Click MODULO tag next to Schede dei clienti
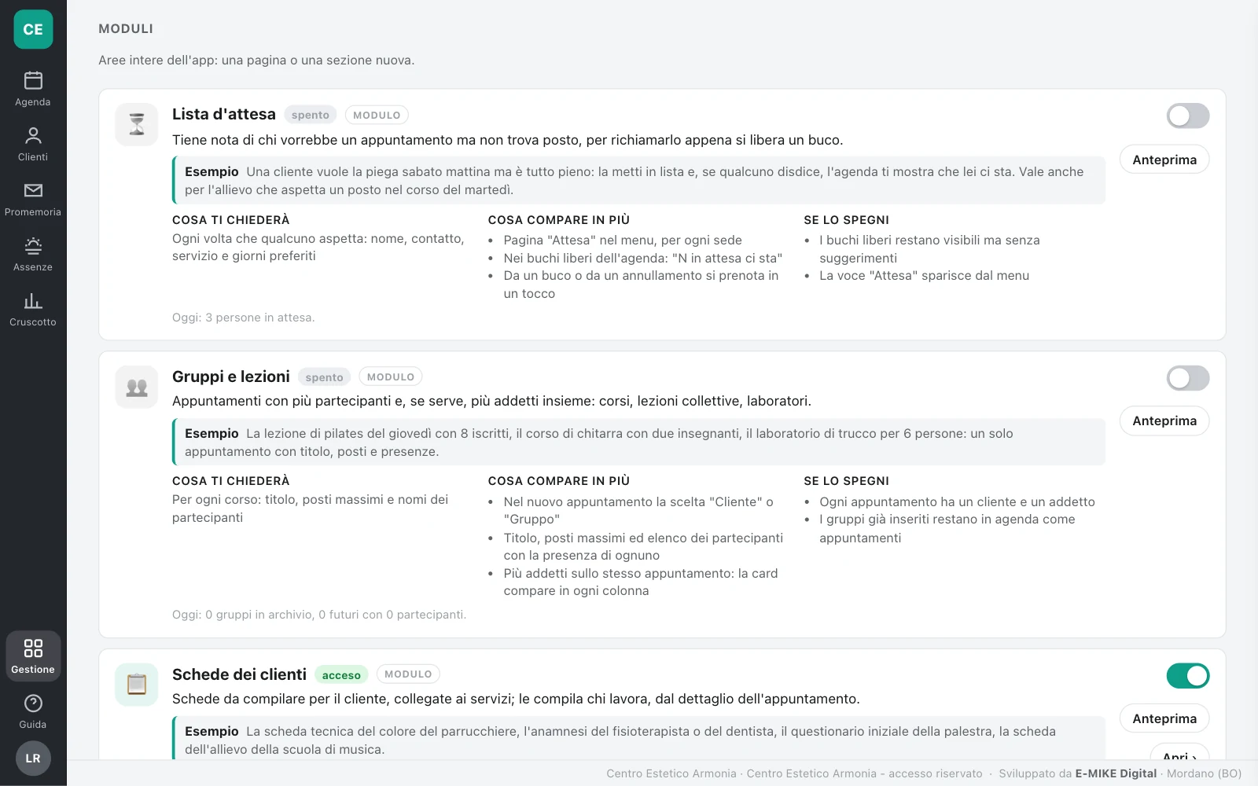The image size is (1258, 786). pyautogui.click(x=408, y=674)
